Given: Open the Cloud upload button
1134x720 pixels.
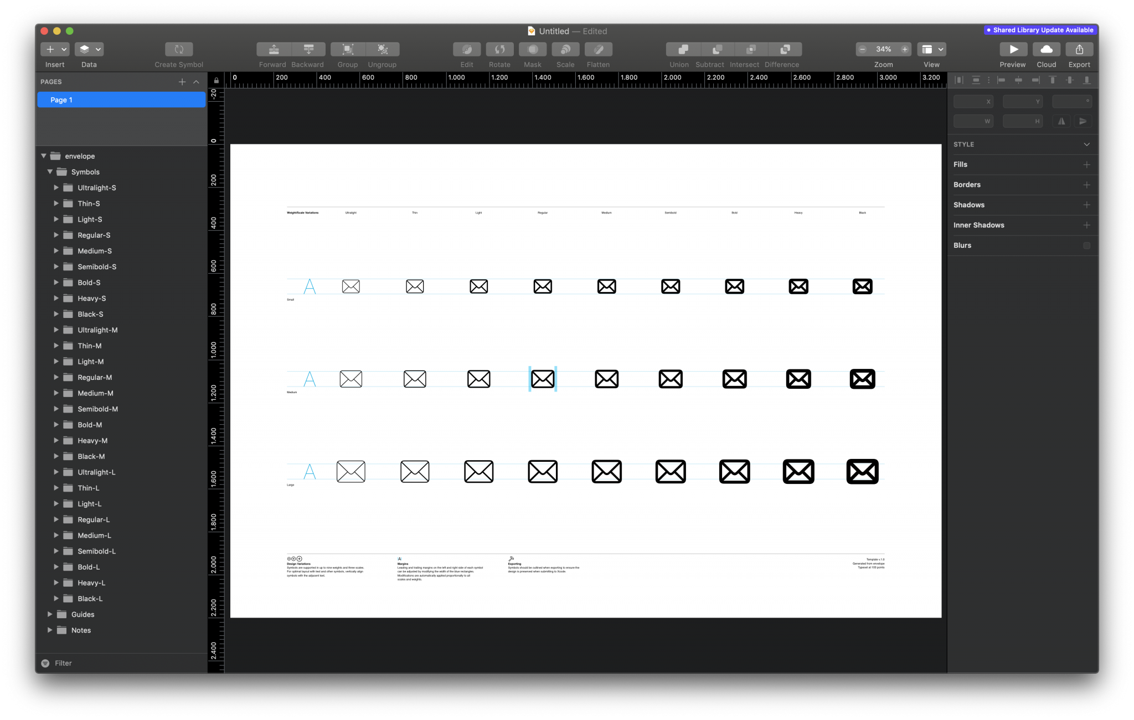Looking at the screenshot, I should pyautogui.click(x=1046, y=49).
